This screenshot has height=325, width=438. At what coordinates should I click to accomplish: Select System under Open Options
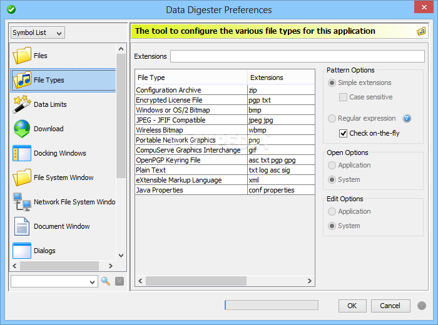[332, 179]
